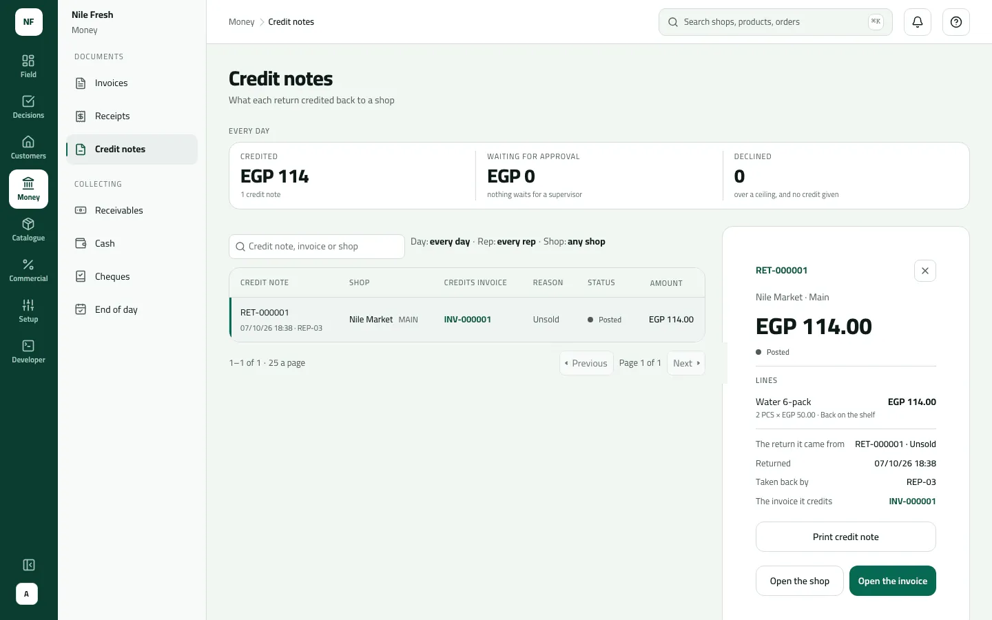Image resolution: width=992 pixels, height=620 pixels.
Task: Click the Waiting for approval summary card
Action: coord(599,176)
